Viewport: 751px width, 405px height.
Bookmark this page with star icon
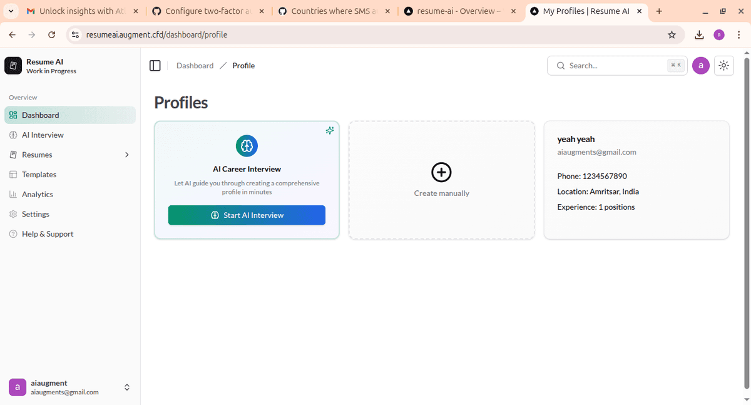tap(672, 35)
